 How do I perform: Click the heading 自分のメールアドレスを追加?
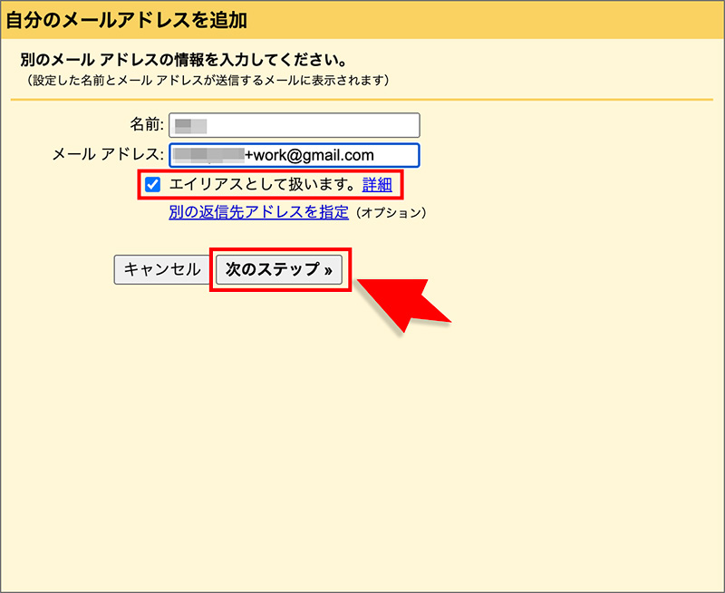(x=127, y=20)
